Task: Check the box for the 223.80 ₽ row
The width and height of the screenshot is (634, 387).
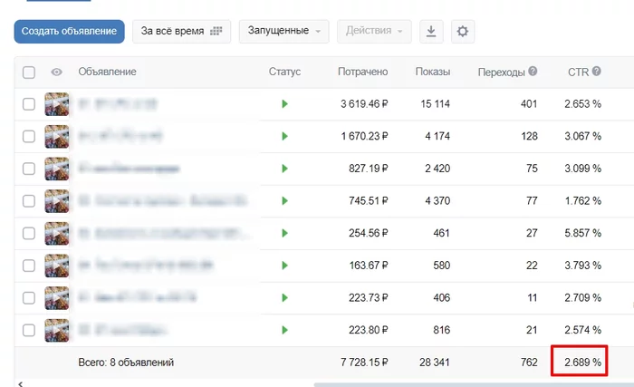Action: point(29,331)
